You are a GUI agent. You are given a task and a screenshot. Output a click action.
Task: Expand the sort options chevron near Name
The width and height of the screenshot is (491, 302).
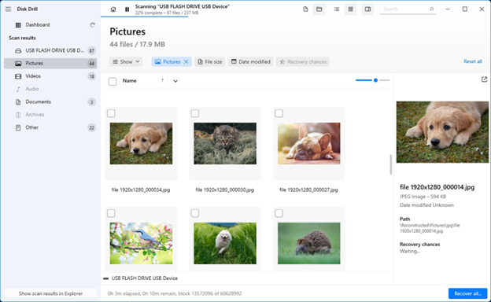(175, 81)
